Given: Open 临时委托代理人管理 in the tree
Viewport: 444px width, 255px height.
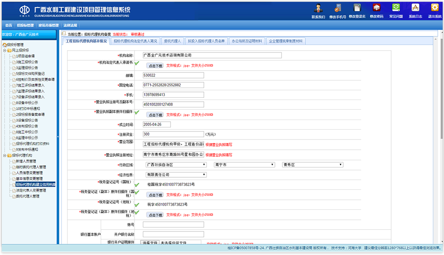Looking at the screenshot, I should pos(31,167).
